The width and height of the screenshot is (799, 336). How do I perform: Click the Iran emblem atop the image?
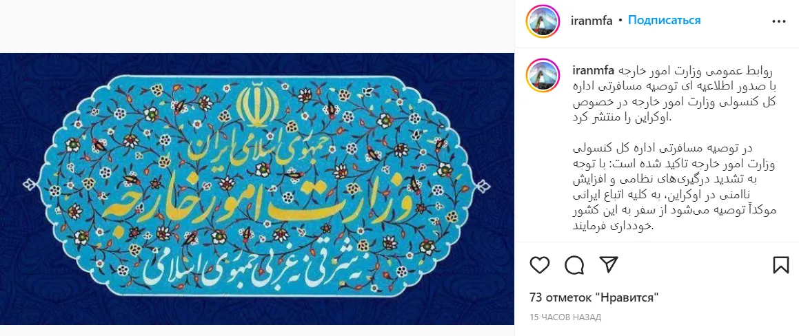260,105
